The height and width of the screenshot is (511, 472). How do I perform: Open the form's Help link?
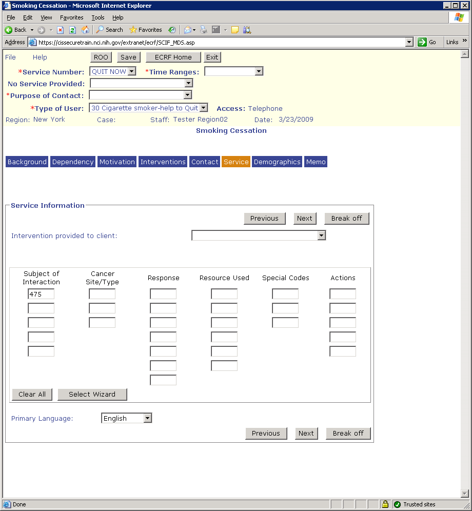(40, 57)
